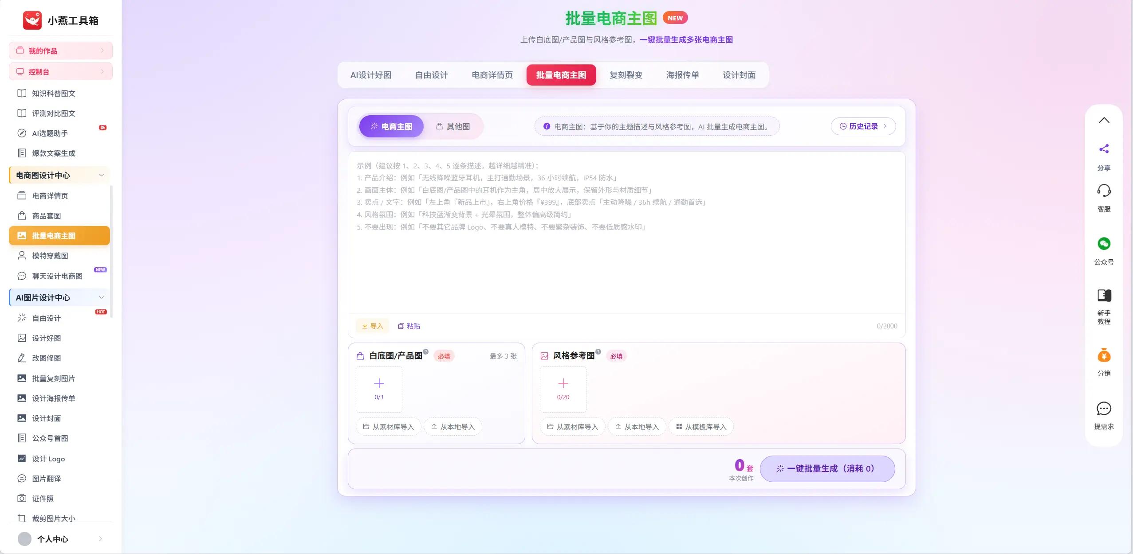Click 从本地导入 under 白底图/产品图
1133x554 pixels.
(x=453, y=427)
